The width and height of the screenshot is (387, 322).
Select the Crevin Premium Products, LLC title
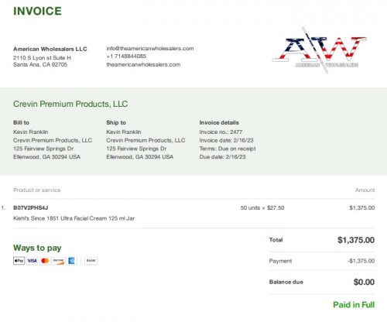coord(70,104)
